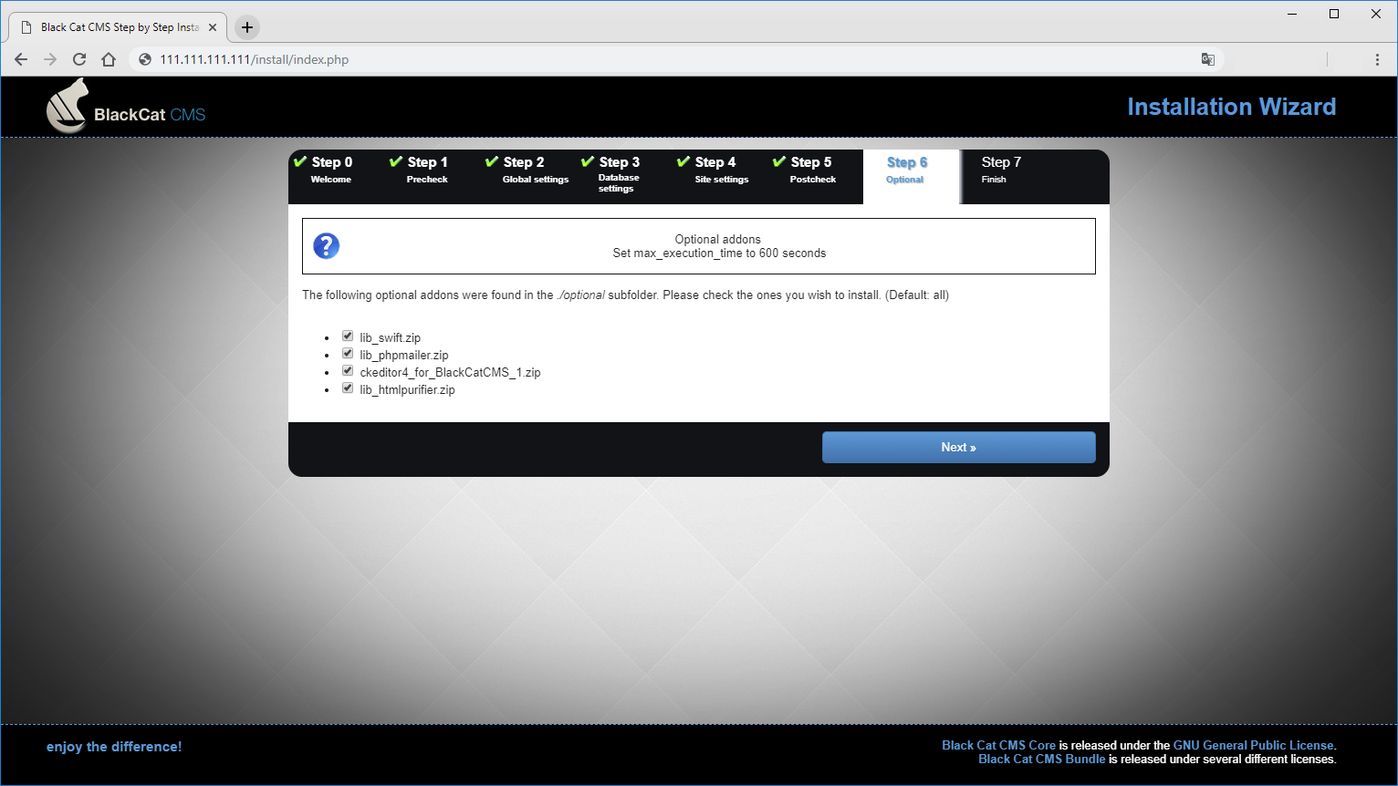Reload the installer page

pyautogui.click(x=79, y=59)
